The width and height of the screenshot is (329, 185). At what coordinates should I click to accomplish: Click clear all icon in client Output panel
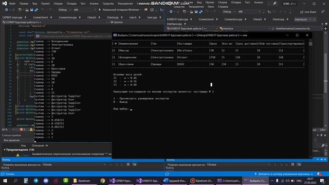click(293, 164)
